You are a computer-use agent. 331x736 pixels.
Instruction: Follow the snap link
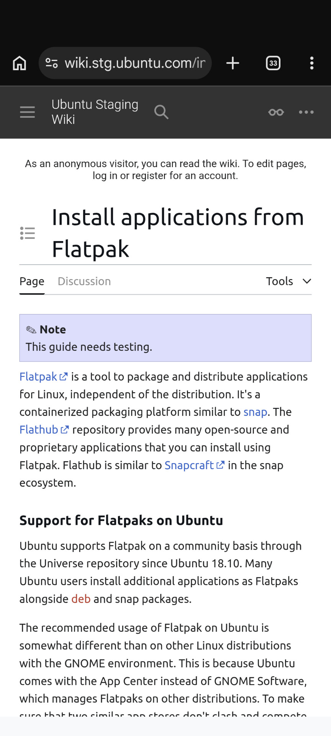click(255, 412)
